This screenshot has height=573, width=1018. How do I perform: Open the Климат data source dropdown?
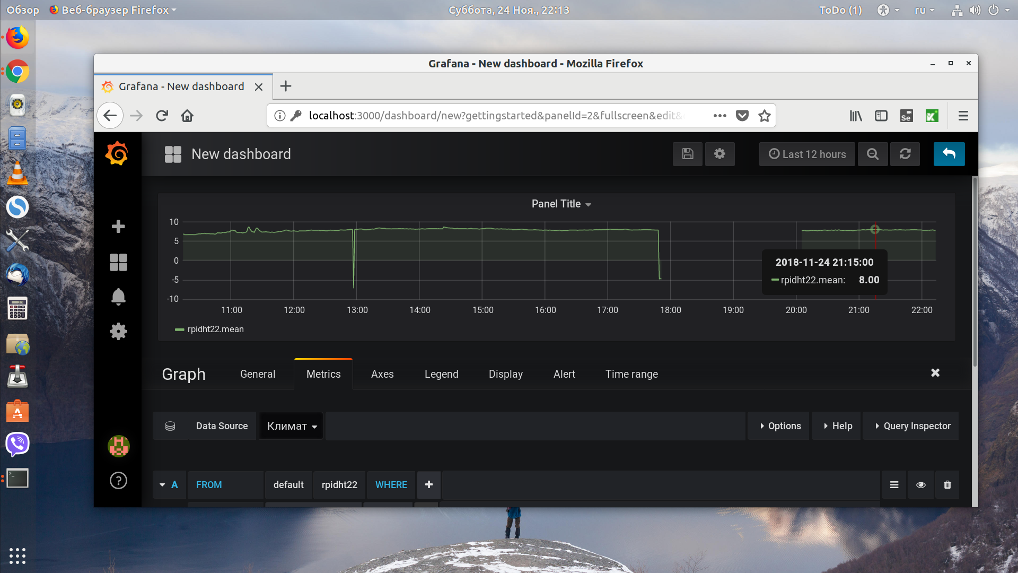(x=291, y=426)
